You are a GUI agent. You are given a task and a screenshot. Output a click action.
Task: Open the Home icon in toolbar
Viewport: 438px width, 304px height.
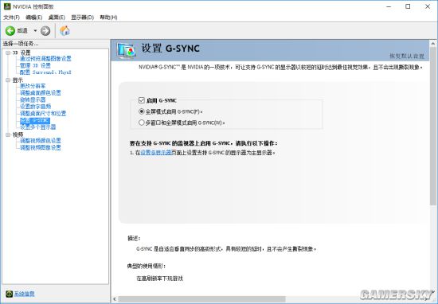(65, 30)
